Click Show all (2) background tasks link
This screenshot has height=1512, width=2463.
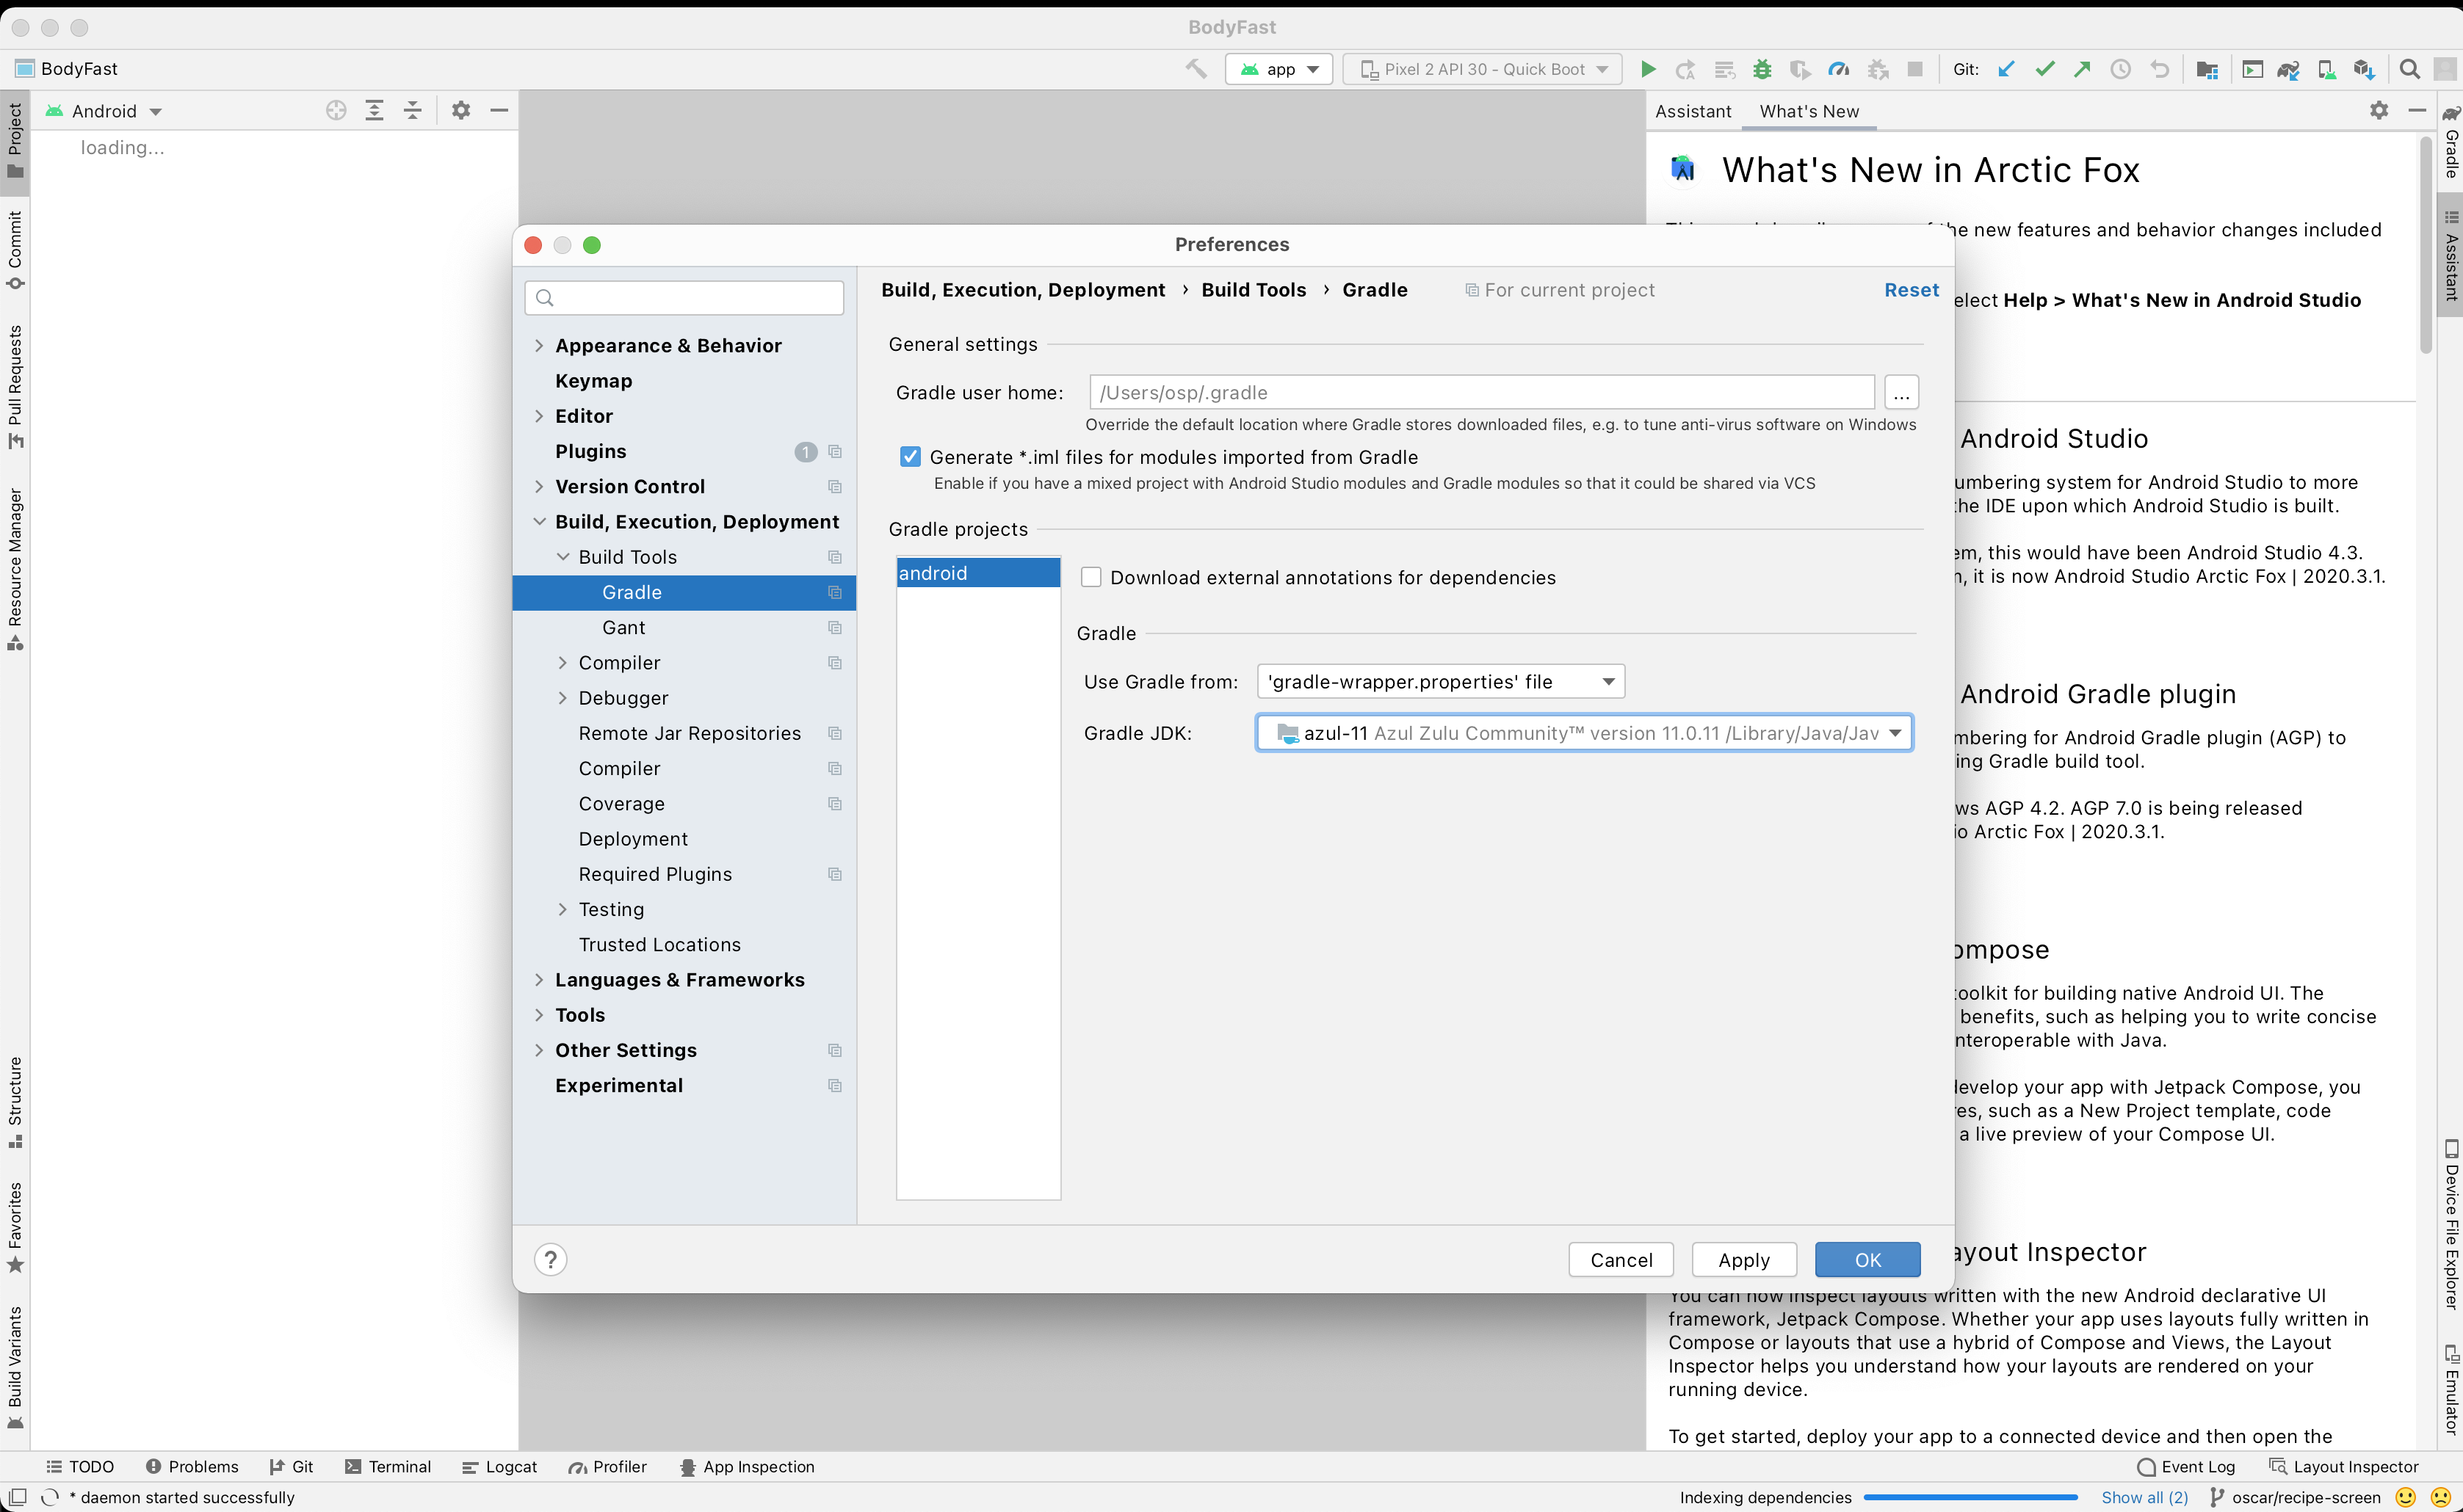(2144, 1497)
